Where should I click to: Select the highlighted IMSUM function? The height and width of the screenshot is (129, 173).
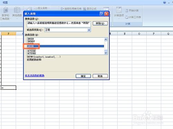point(66,46)
